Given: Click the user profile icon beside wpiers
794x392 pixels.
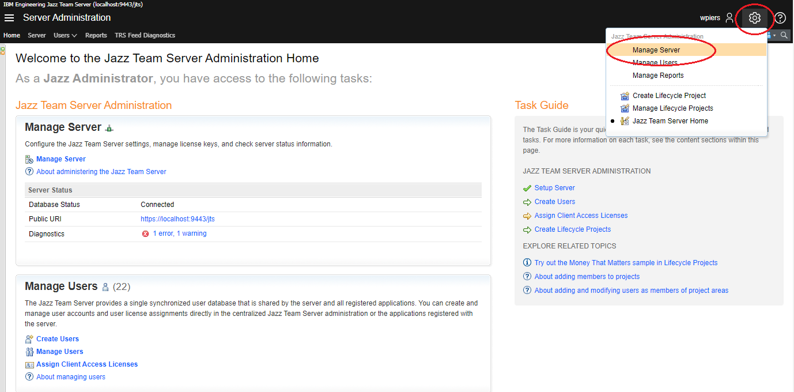Looking at the screenshot, I should click(x=729, y=18).
